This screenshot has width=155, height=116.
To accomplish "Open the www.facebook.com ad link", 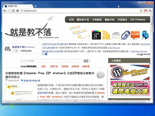I will [x=139, y=51].
